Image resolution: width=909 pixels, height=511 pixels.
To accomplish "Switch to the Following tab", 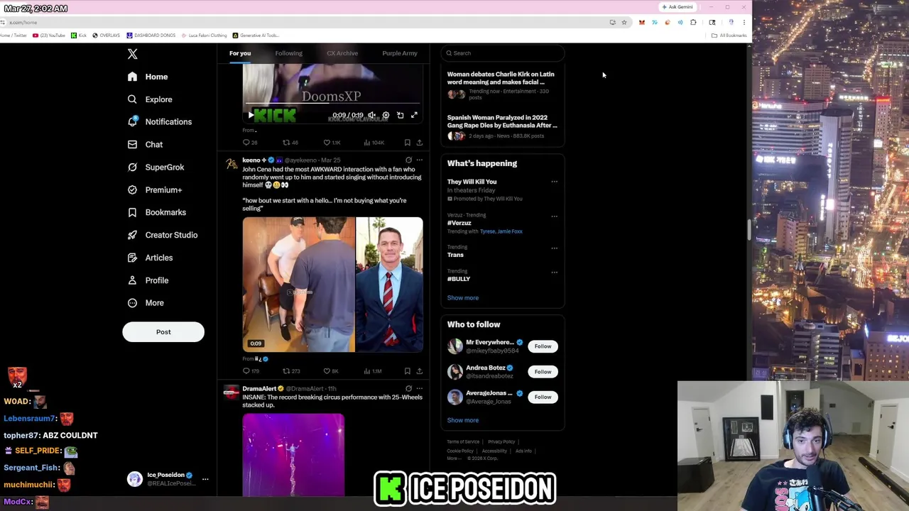I will [288, 53].
